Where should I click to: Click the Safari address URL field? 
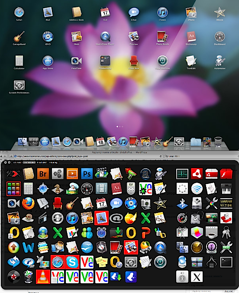point(88,156)
